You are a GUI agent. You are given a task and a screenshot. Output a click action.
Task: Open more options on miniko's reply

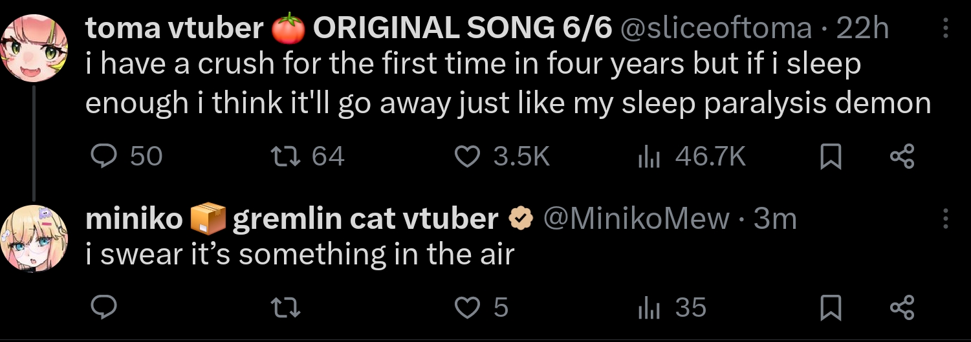[946, 219]
